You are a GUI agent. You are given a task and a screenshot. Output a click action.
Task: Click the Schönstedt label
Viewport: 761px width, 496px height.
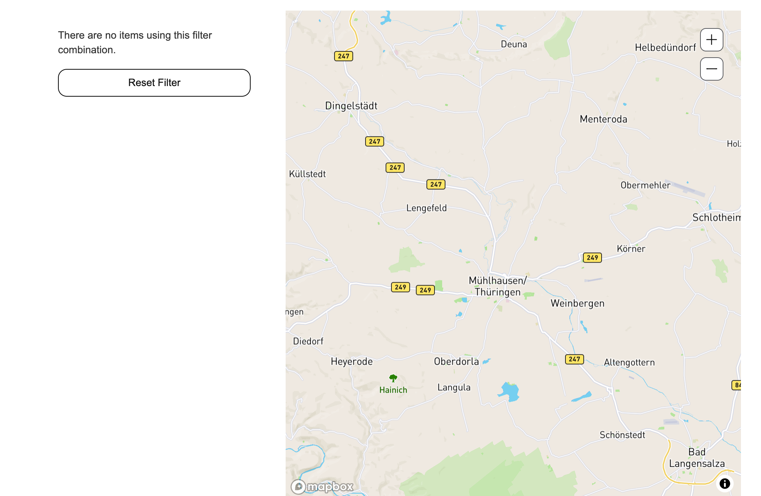(622, 435)
